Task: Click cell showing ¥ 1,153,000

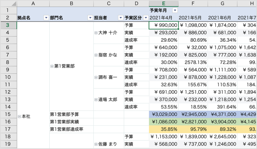Action: [x=164, y=137]
